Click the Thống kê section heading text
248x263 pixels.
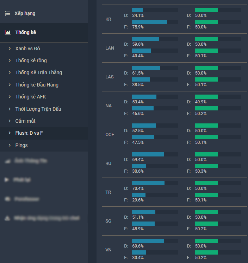click(26, 32)
